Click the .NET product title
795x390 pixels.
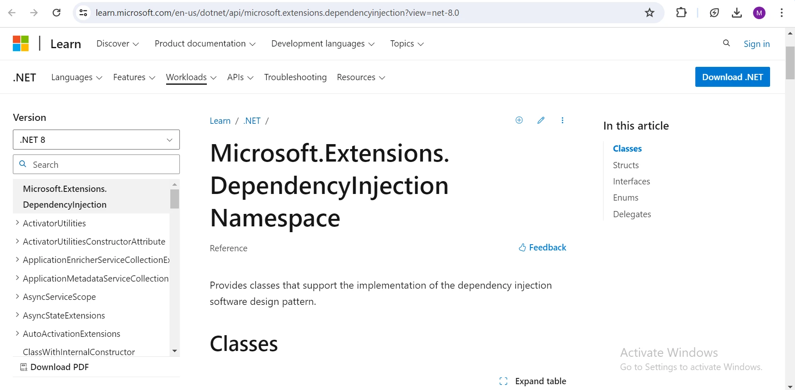click(25, 78)
